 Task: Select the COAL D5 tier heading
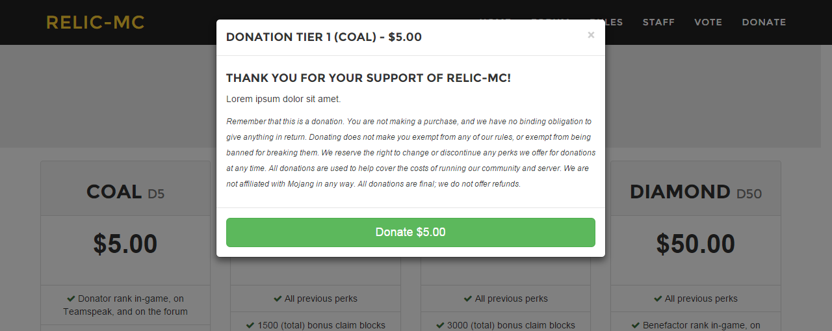(125, 192)
